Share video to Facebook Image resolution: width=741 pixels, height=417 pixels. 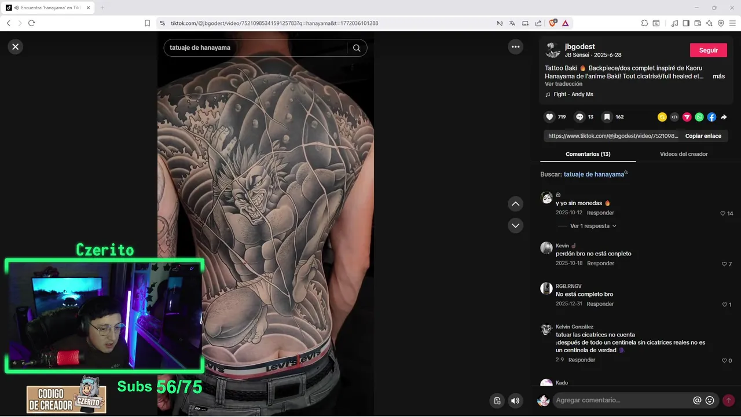tap(711, 117)
